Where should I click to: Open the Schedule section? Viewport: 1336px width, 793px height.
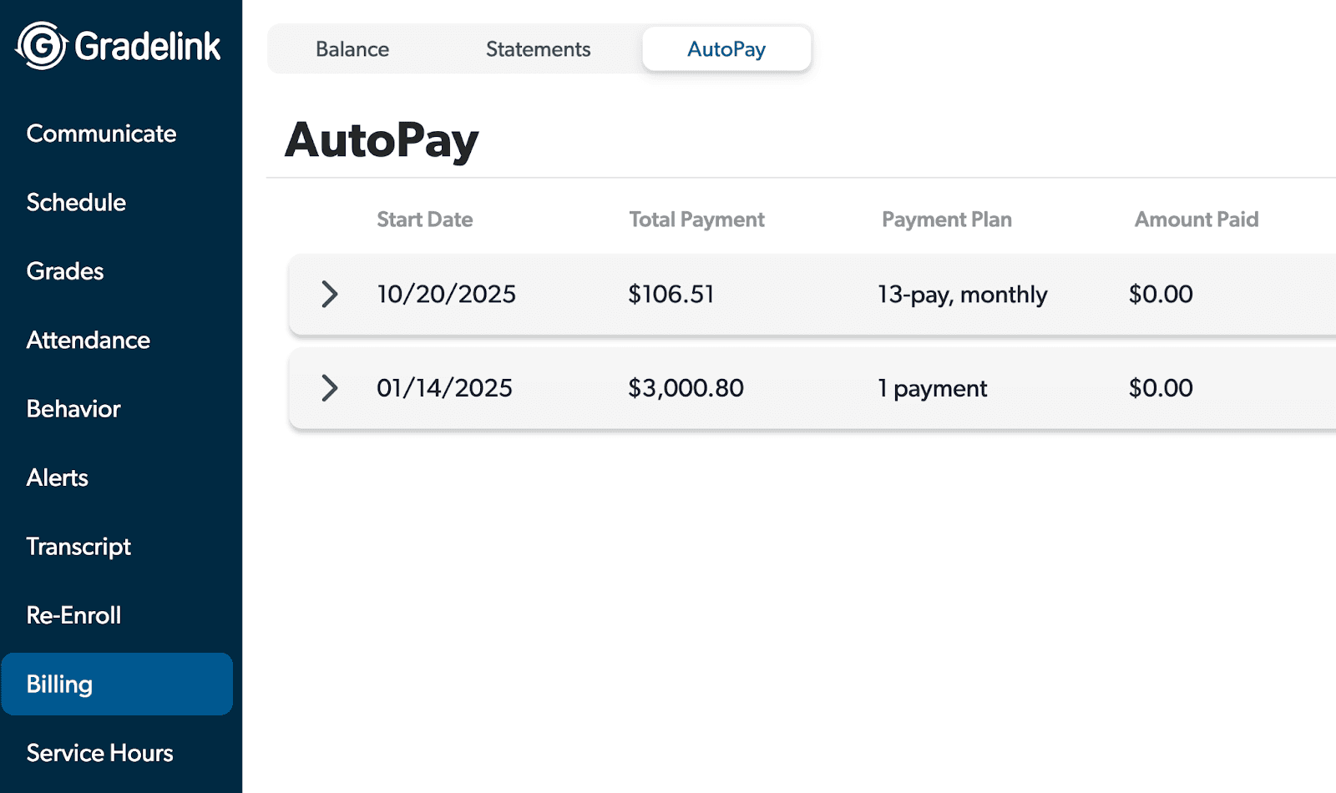76,202
